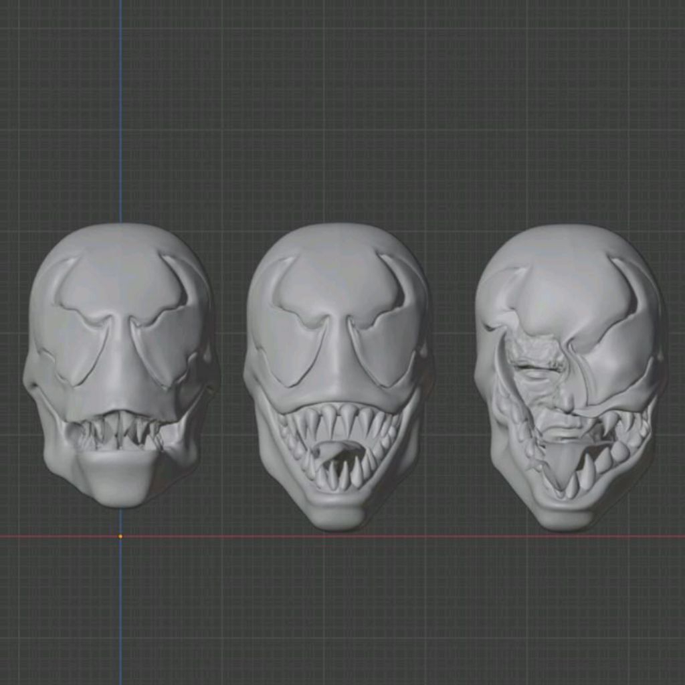This screenshot has height=685, width=685.
Task: Click the orange origin point at axis intersection
Action: tap(120, 536)
